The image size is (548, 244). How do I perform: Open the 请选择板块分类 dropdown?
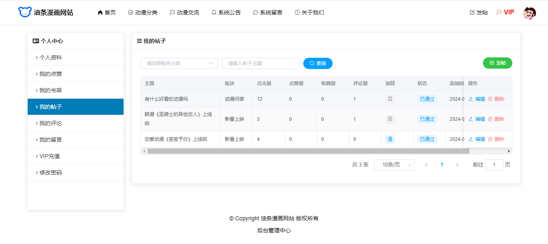point(179,63)
